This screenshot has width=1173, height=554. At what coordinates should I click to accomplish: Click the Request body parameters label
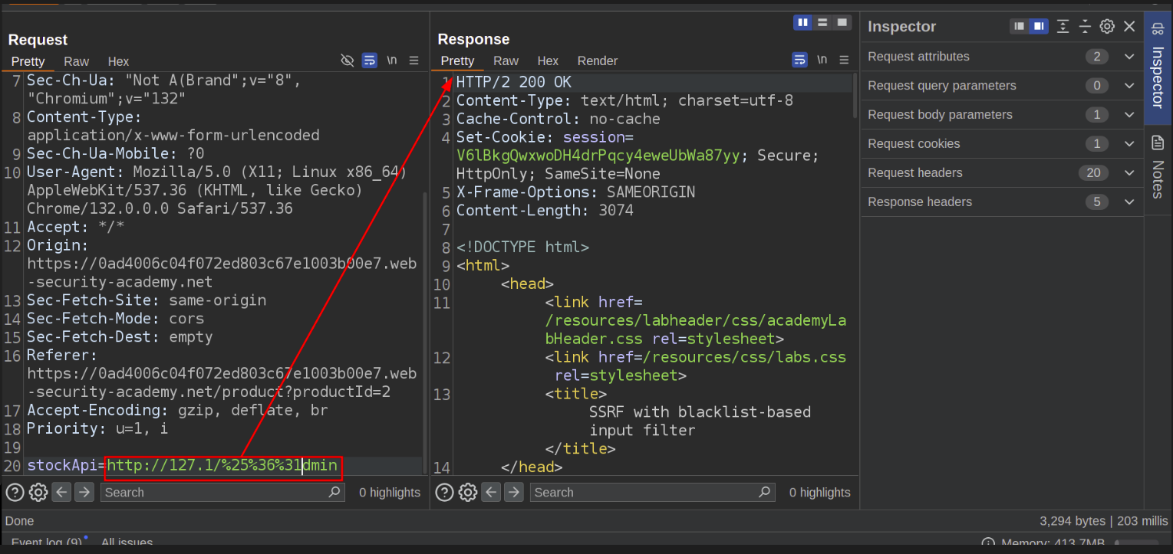pos(940,115)
